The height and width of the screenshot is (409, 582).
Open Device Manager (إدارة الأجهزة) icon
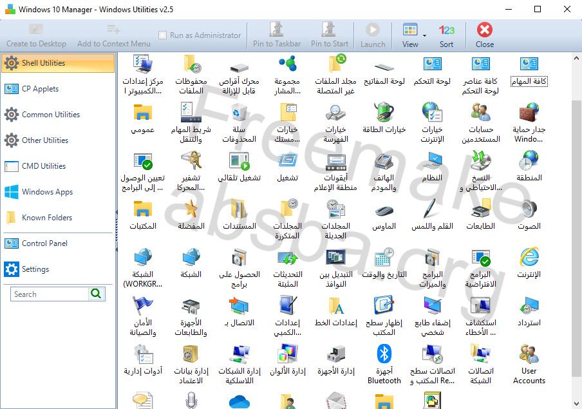pos(336,354)
